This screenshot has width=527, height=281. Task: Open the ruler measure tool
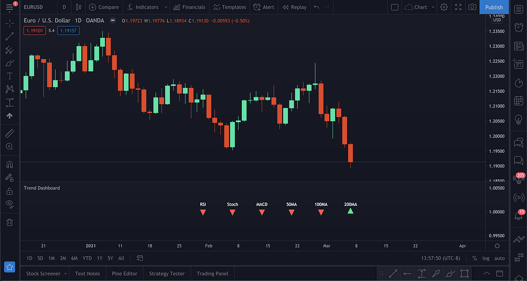pos(9,133)
